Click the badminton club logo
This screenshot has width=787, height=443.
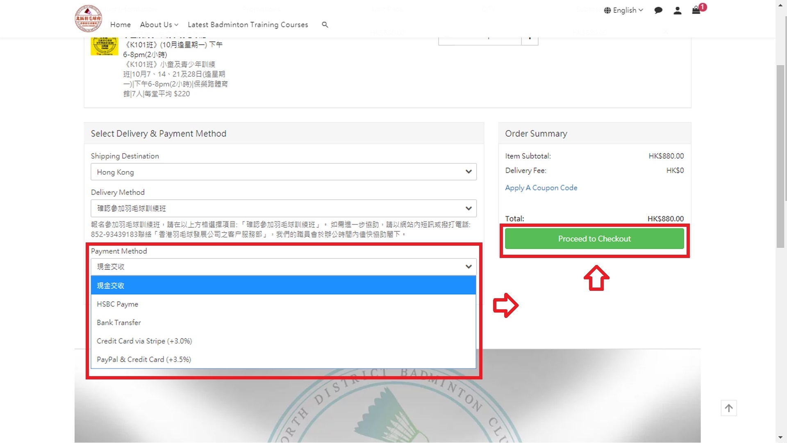point(88,18)
